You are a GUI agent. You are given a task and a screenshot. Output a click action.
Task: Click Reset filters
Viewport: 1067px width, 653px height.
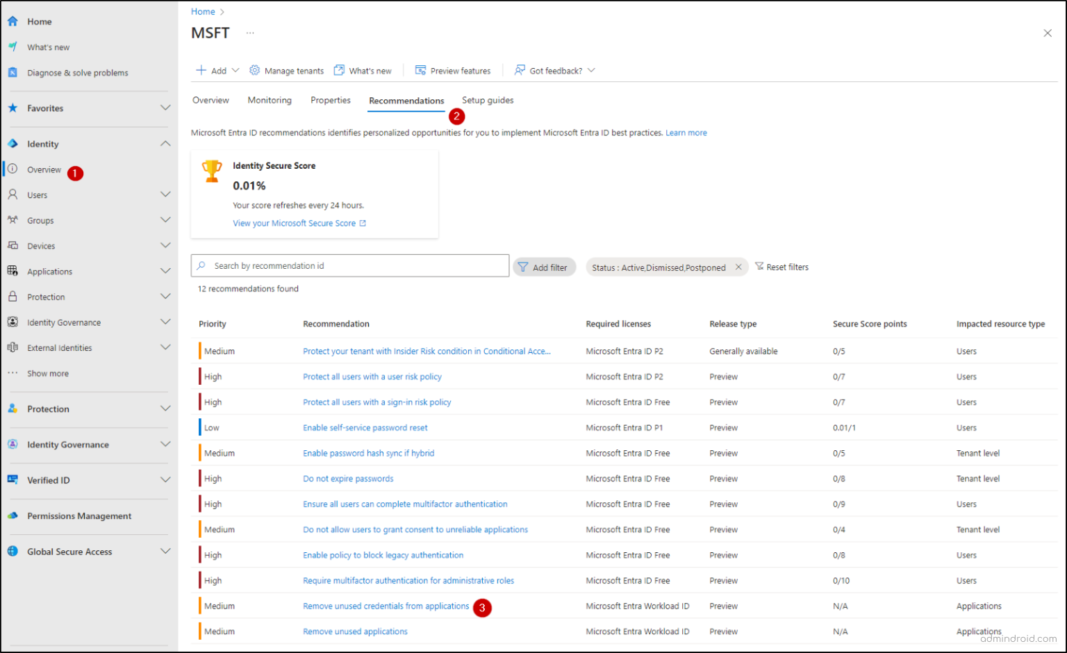tap(788, 267)
